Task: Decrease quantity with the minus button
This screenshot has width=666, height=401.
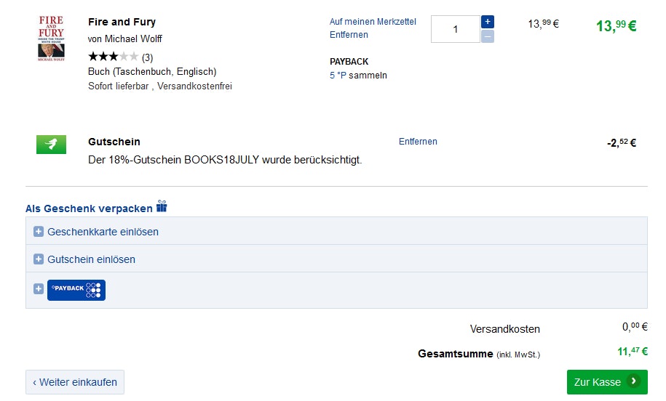Action: (487, 36)
